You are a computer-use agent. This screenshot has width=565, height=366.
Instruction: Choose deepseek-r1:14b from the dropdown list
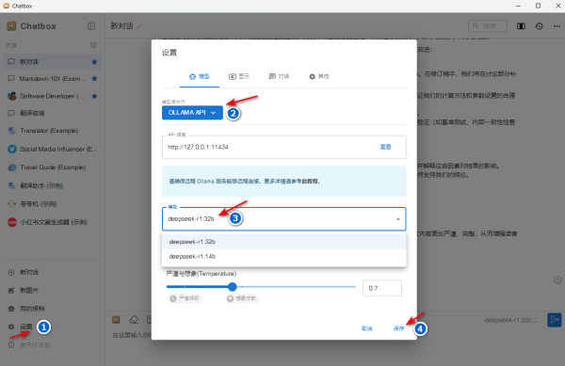click(x=284, y=256)
